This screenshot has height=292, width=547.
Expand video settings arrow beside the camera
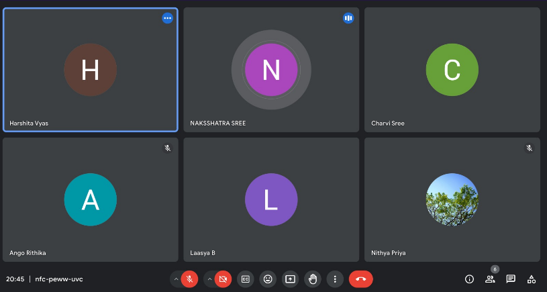pyautogui.click(x=209, y=279)
